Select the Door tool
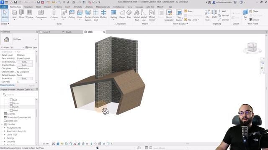268x150 pixels. tap(21, 14)
